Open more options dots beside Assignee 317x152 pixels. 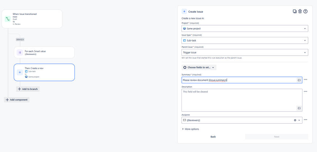(x=306, y=119)
